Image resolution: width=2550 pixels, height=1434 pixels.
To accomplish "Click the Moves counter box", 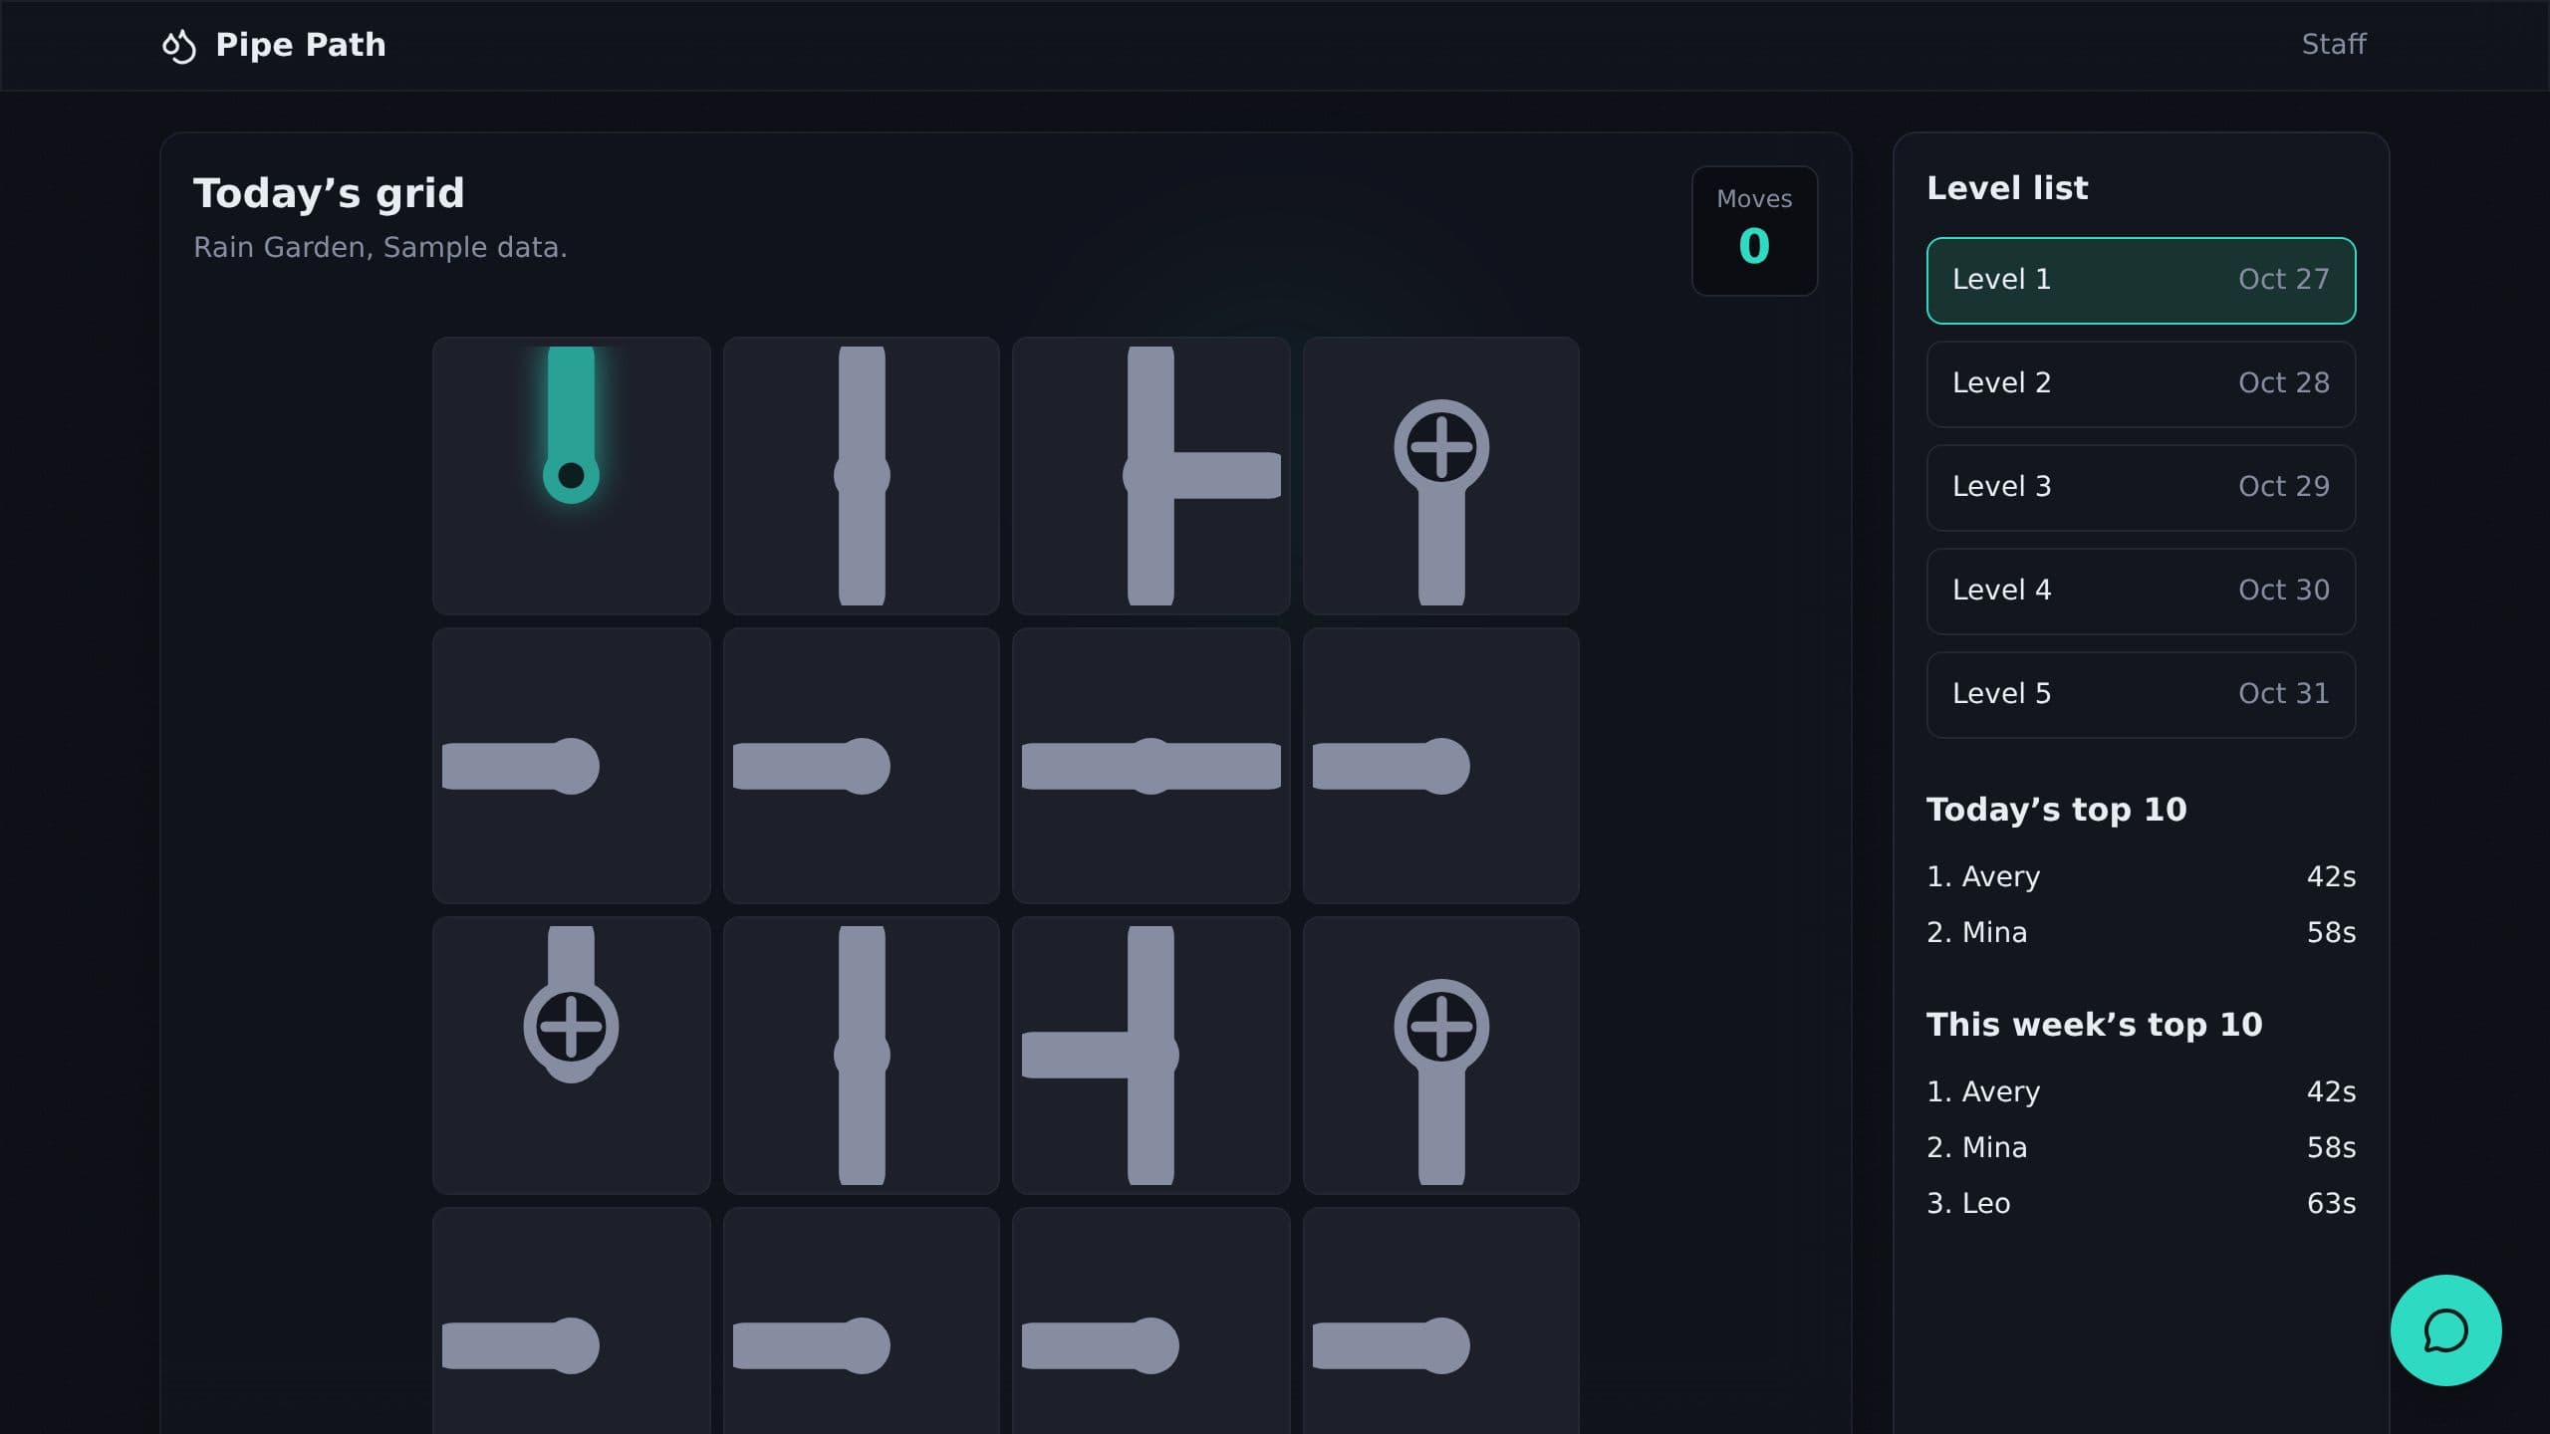I will (1754, 230).
